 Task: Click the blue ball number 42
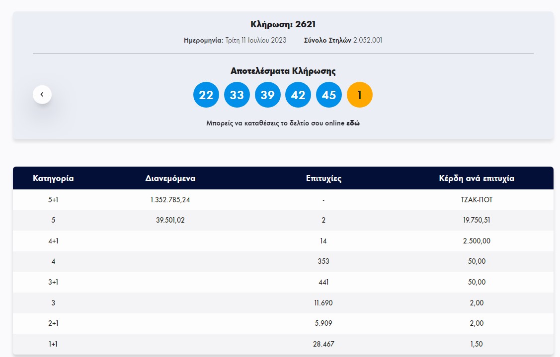point(298,95)
